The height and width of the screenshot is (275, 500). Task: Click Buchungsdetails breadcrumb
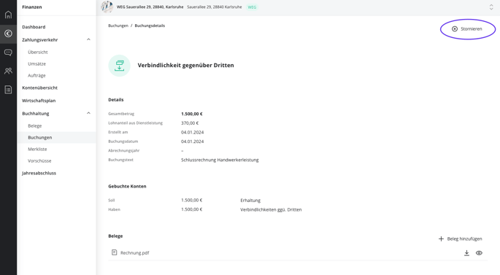click(150, 26)
